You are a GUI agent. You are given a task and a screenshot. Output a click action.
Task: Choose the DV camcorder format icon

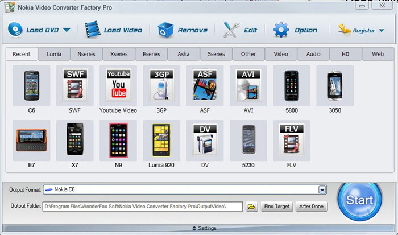tap(205, 141)
